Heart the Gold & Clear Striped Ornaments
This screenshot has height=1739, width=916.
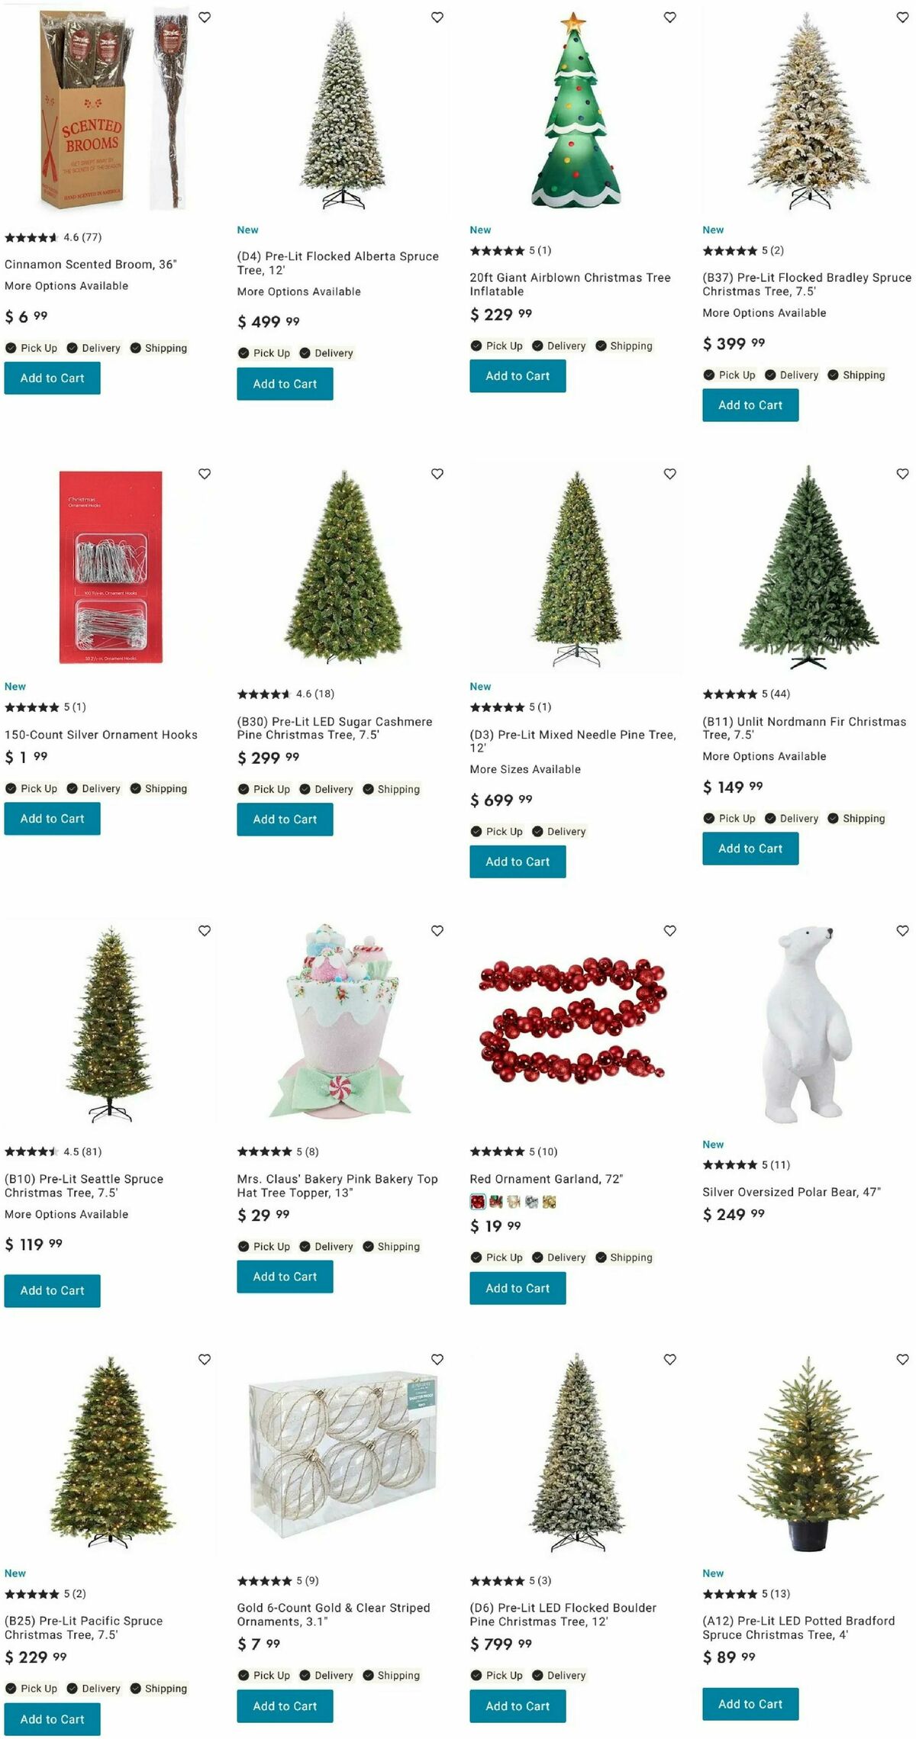tap(437, 1359)
